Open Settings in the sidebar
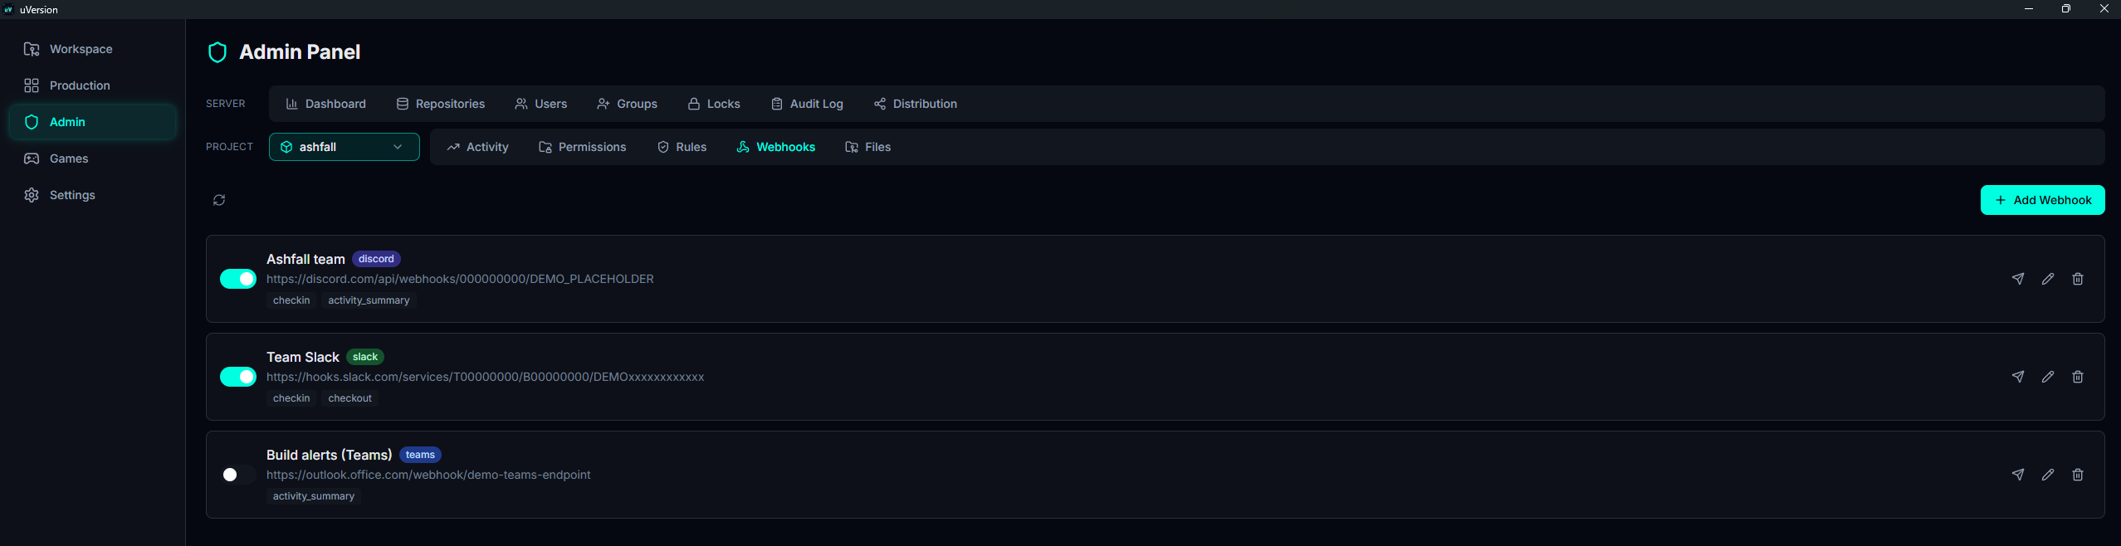 92,195
